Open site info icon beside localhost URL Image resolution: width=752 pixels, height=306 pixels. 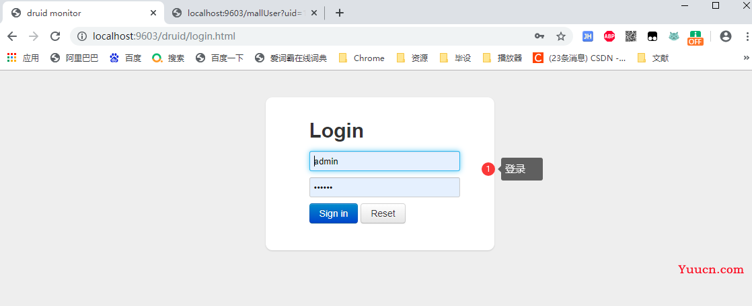coord(83,36)
